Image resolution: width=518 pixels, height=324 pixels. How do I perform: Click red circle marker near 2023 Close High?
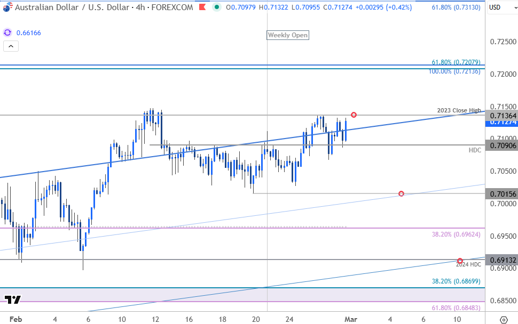click(354, 115)
